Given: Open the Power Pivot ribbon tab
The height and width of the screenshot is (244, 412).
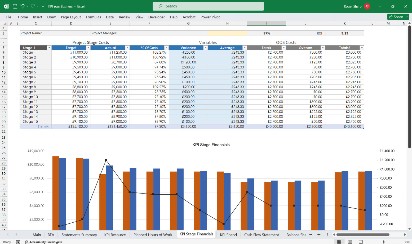Looking at the screenshot, I should click(210, 17).
